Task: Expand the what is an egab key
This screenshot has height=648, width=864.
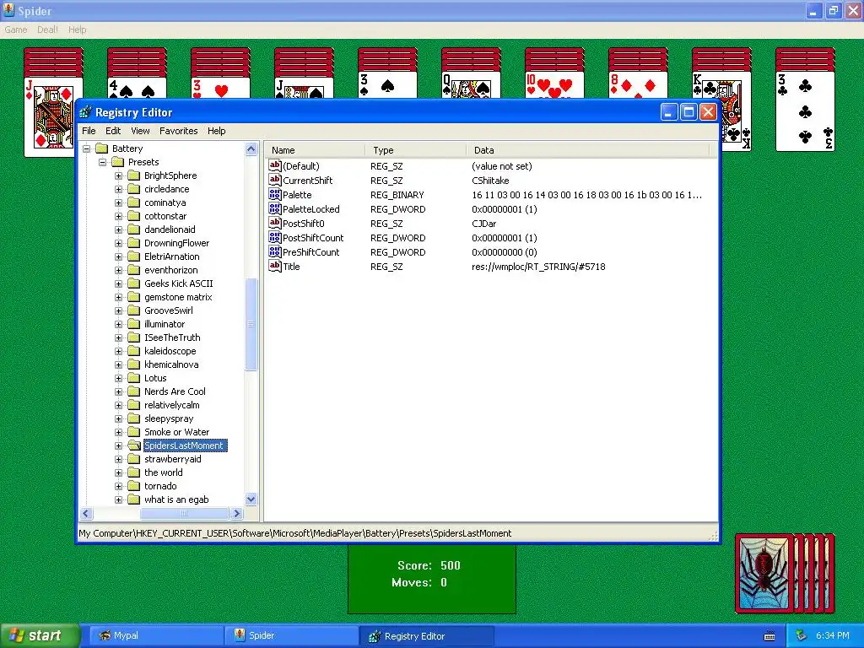Action: click(x=118, y=499)
